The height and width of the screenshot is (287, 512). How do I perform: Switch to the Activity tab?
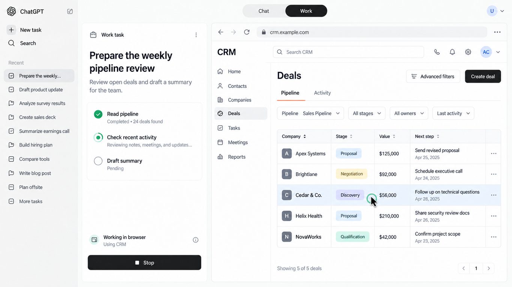coord(322,93)
